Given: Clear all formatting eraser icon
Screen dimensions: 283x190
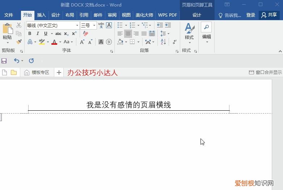Looking at the screenshot, I should (x=85, y=34).
